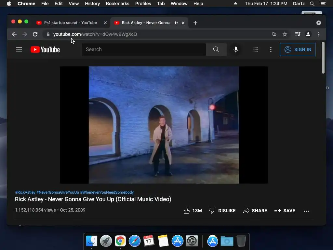Open the File menu
This screenshot has height=250, width=333.
45,4
